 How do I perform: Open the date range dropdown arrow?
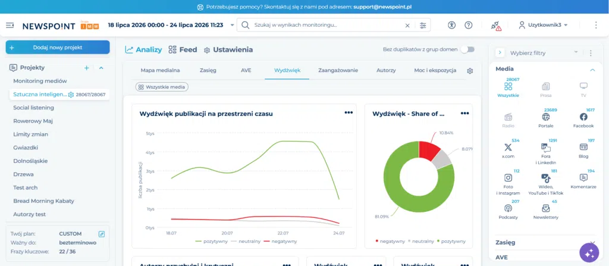[233, 25]
